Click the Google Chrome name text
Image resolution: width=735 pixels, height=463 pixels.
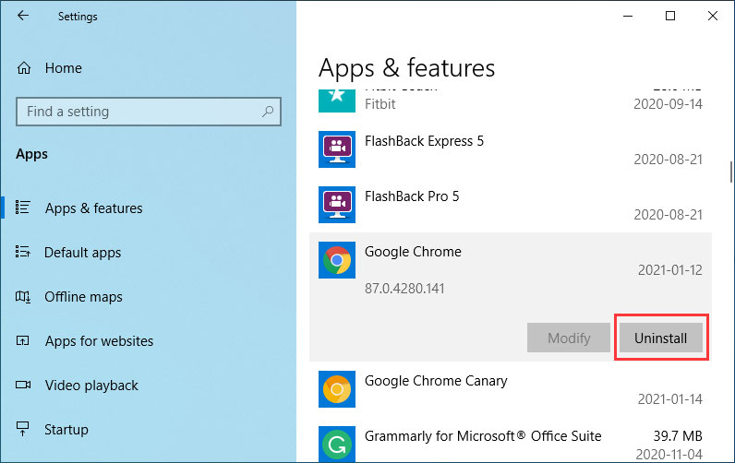[x=413, y=252]
